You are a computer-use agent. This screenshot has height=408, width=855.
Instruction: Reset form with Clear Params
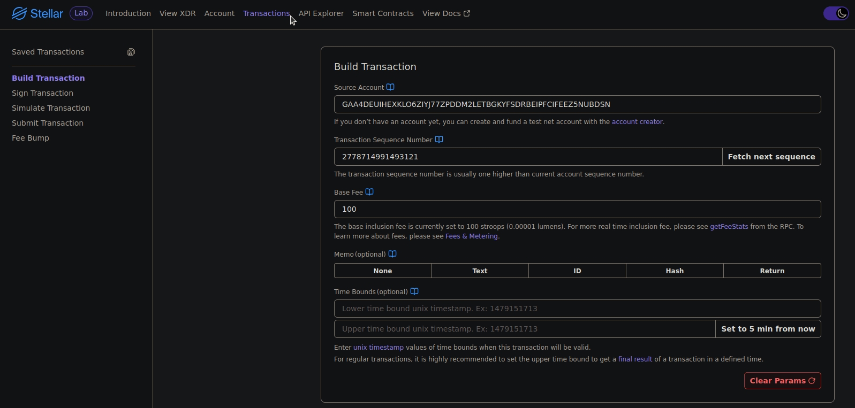click(x=782, y=381)
